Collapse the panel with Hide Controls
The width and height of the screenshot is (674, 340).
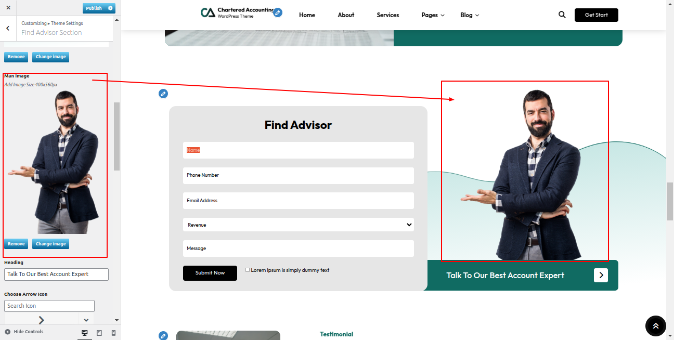tap(24, 332)
